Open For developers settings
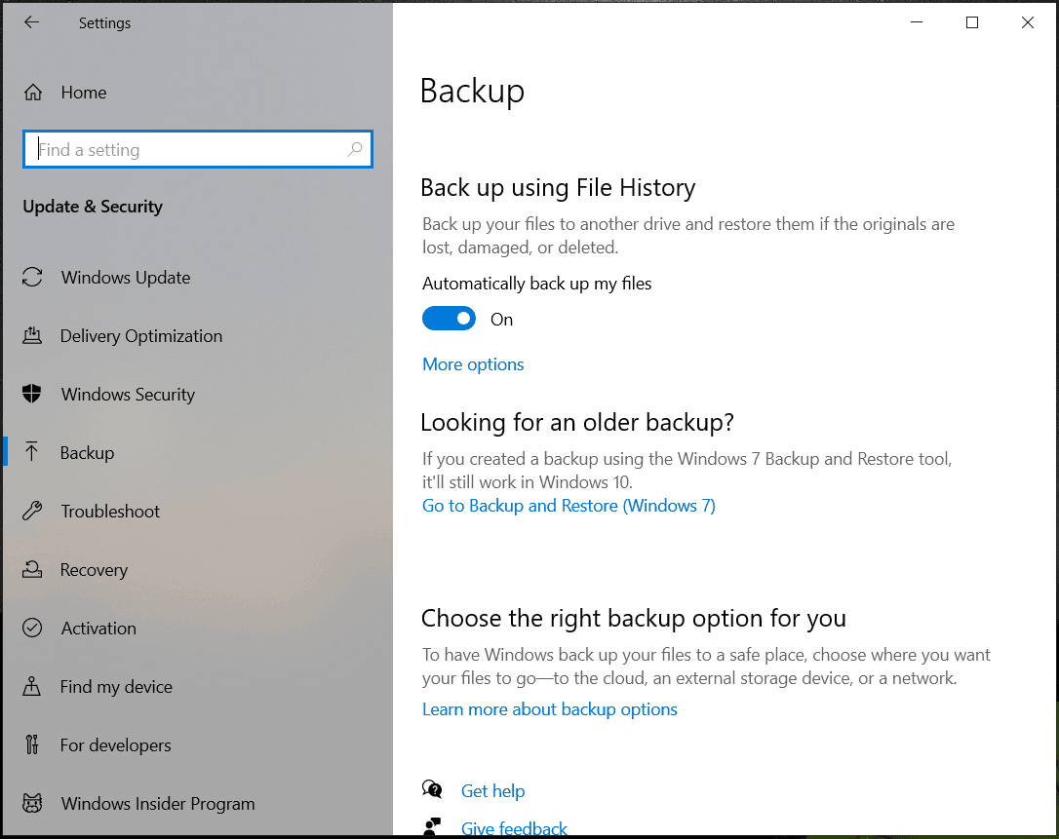 coord(32,745)
